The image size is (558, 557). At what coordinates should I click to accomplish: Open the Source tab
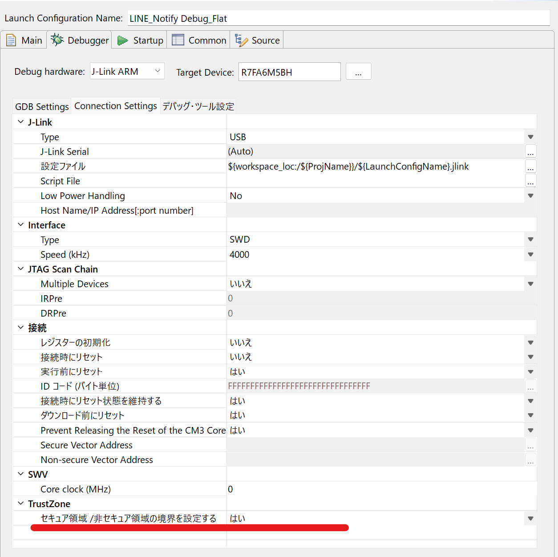(257, 40)
